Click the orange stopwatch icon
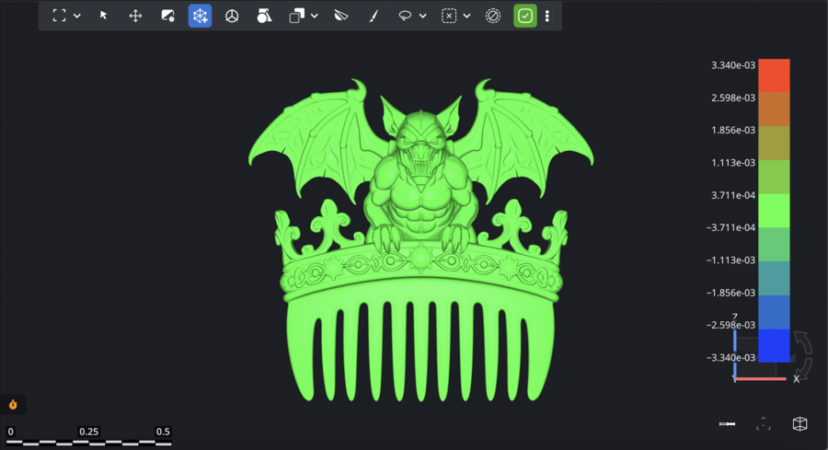This screenshot has height=450, width=828. click(x=14, y=404)
